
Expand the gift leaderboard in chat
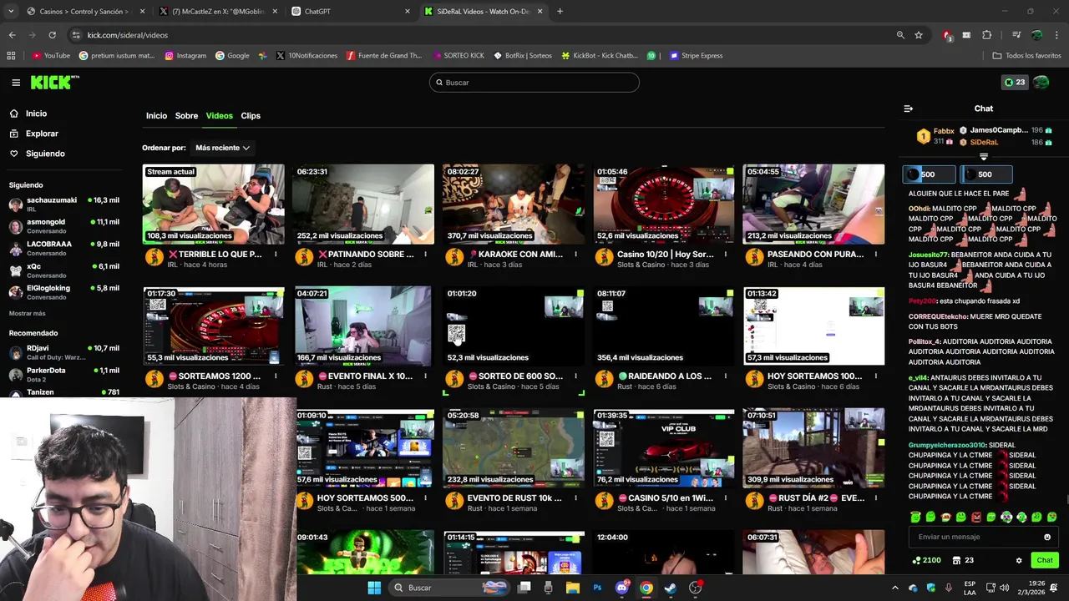984,157
